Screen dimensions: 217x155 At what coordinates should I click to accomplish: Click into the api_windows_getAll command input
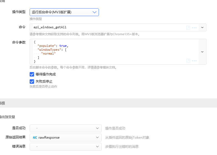coord(108,27)
